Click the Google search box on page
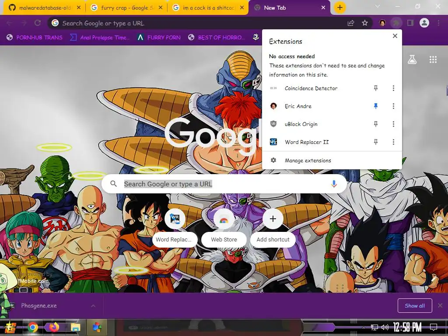This screenshot has height=336, width=448. [x=224, y=184]
